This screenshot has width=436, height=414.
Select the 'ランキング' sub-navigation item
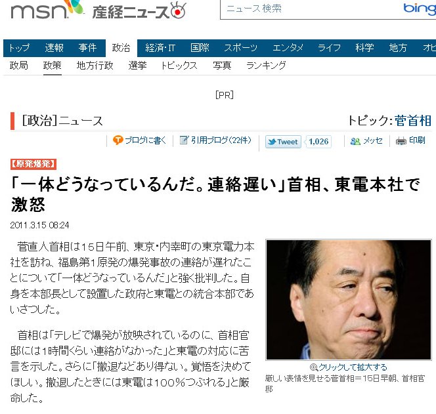(266, 66)
